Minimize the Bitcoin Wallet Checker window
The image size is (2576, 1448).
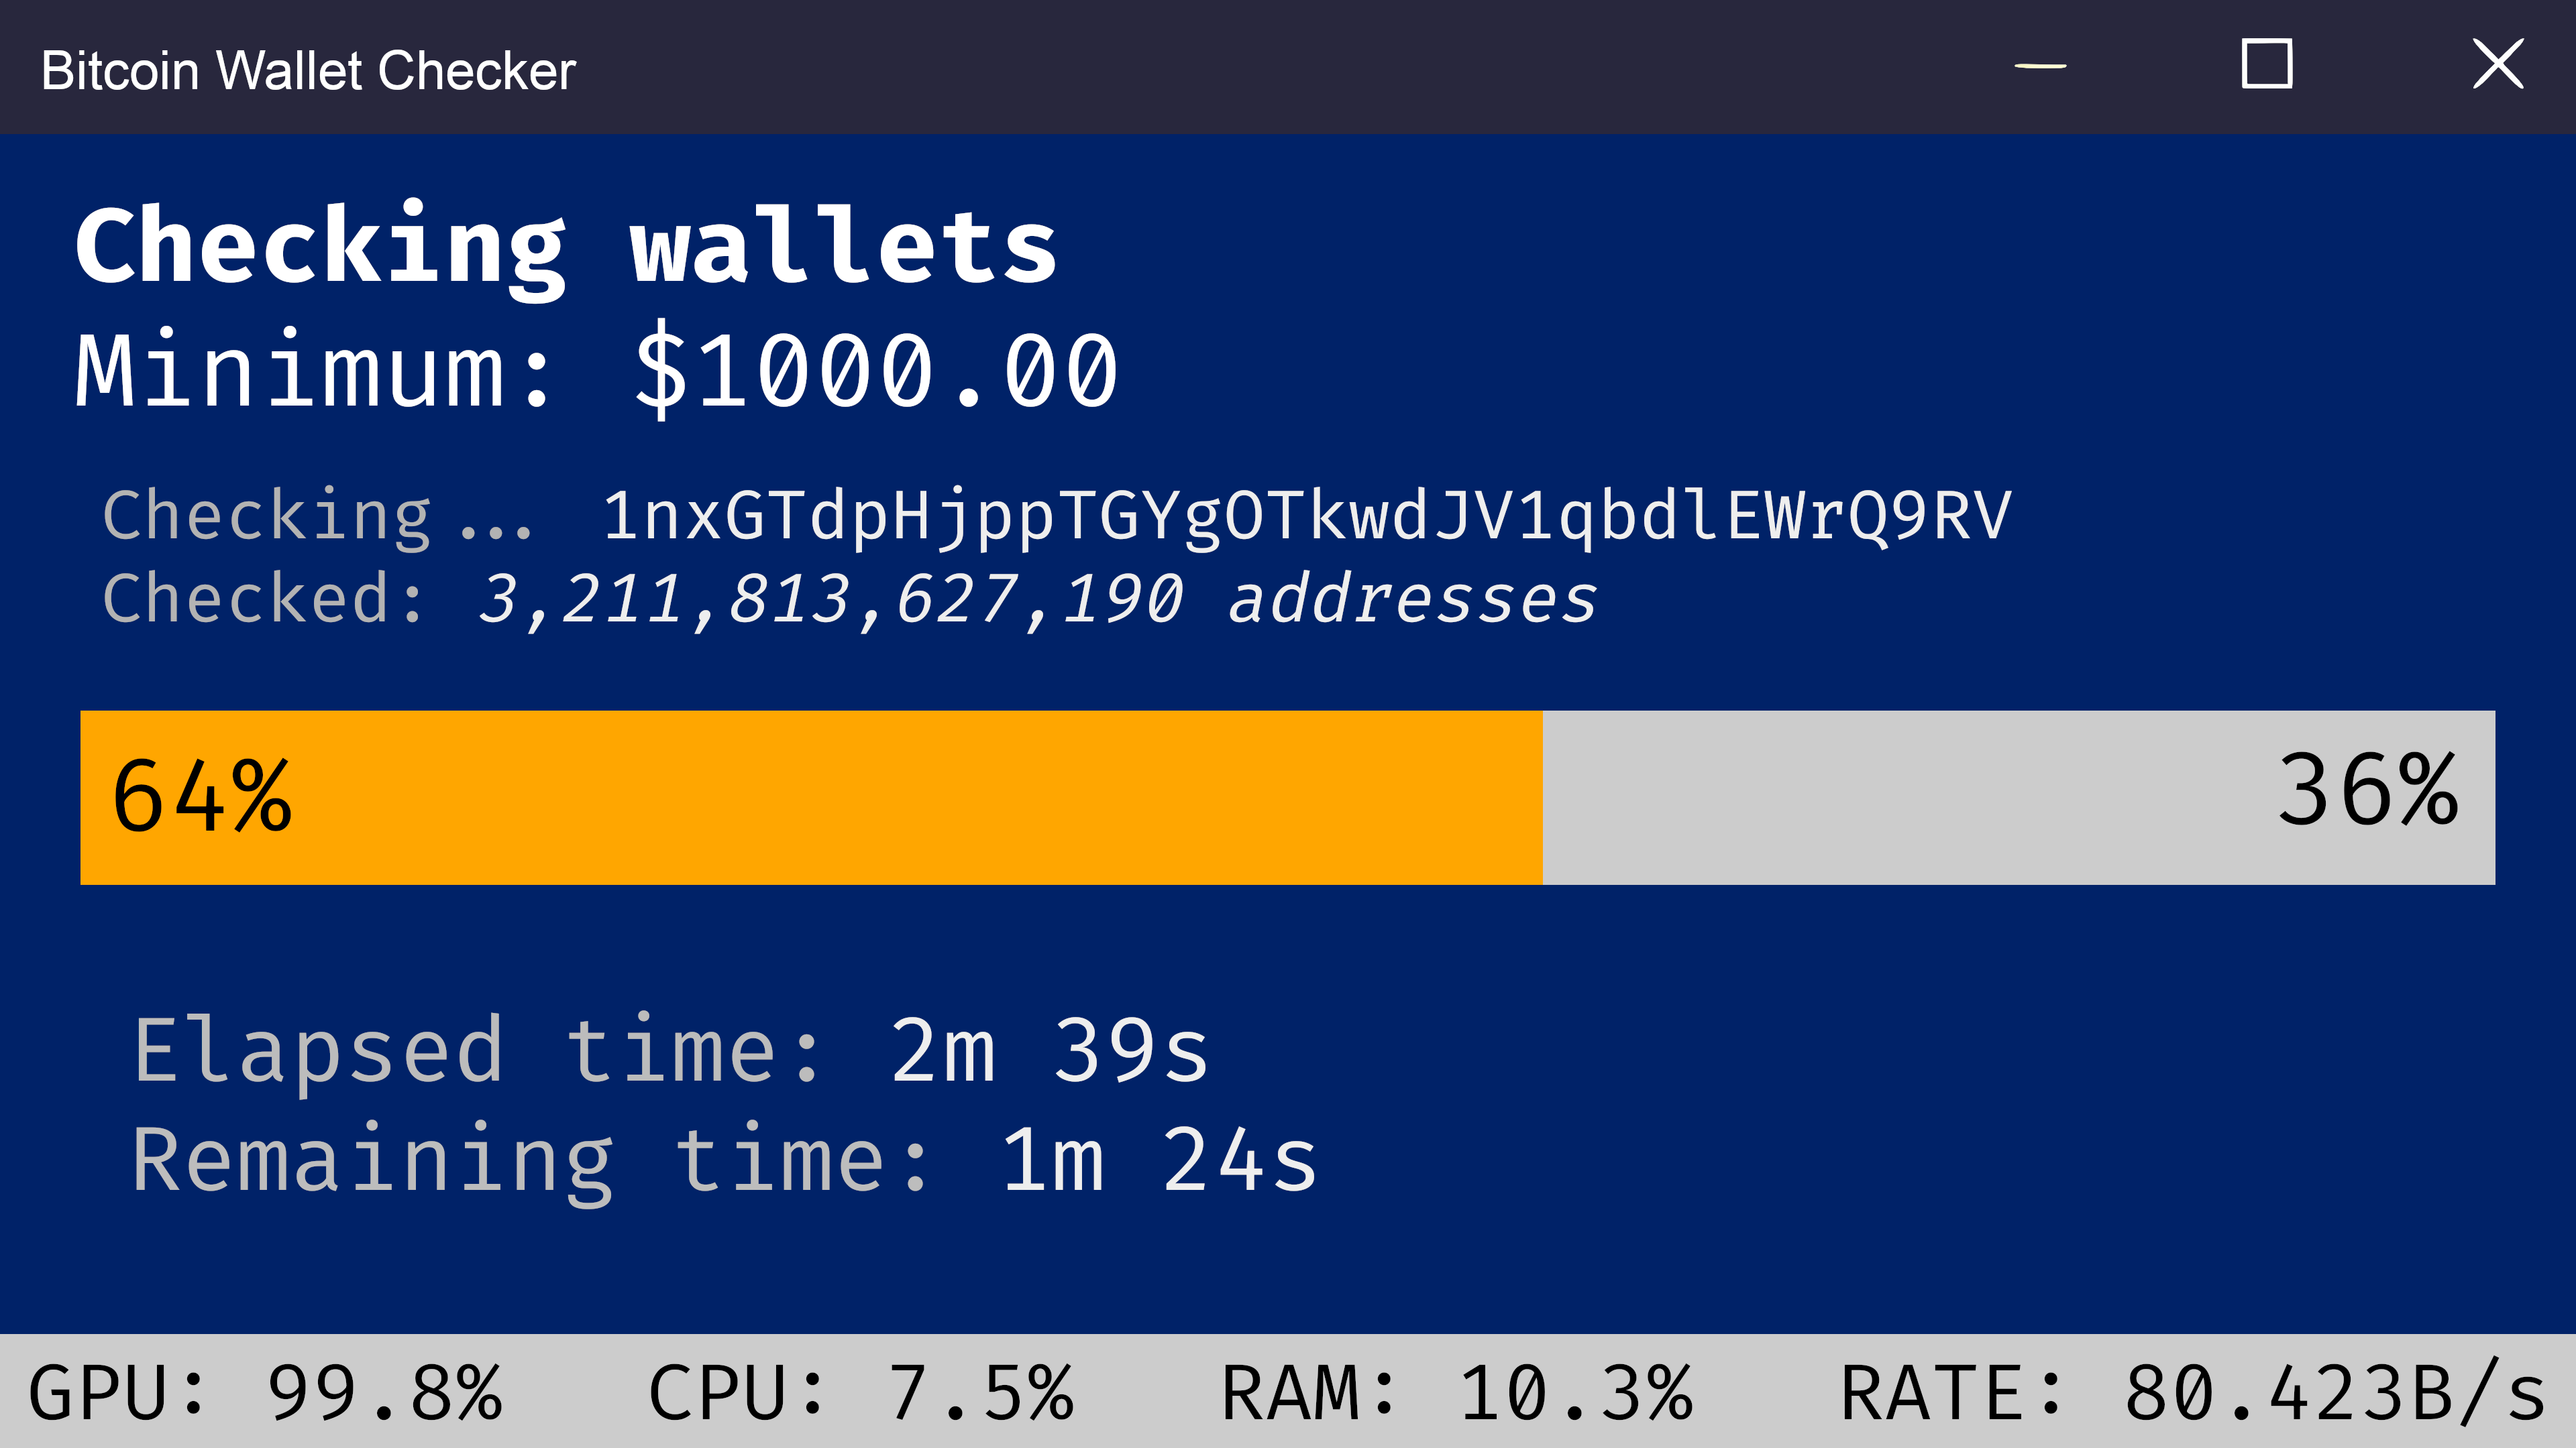coord(2040,66)
